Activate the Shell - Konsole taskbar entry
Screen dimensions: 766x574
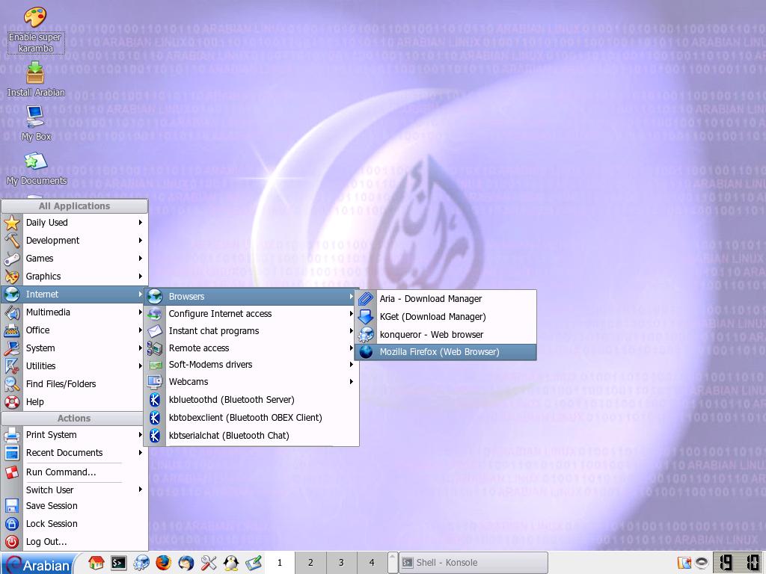474,563
